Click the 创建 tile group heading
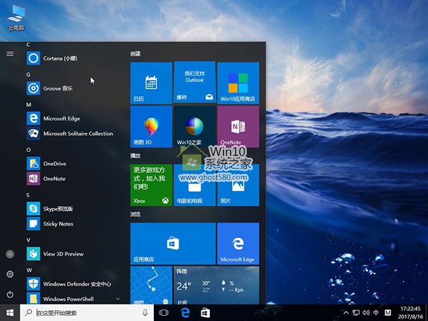The image size is (428, 321). point(135,53)
